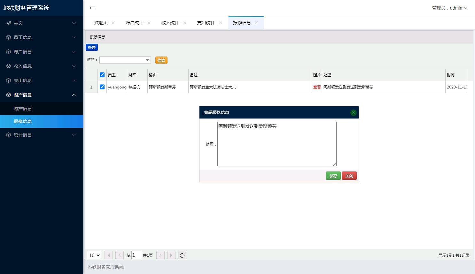Click the 缘由 column header
This screenshot has height=274, width=475.
168,75
